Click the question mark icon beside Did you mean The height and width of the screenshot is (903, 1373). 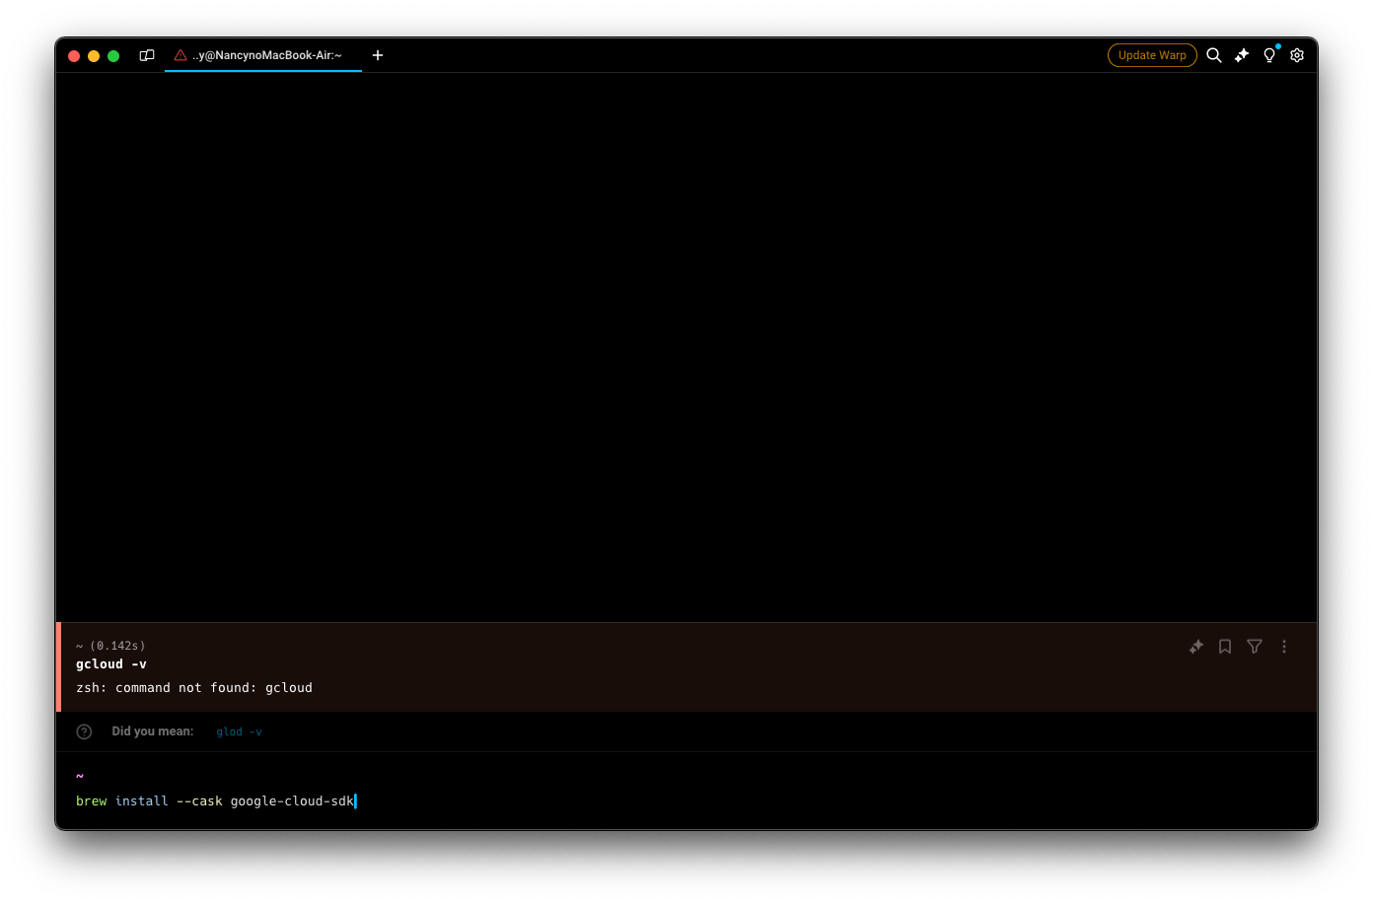point(84,731)
